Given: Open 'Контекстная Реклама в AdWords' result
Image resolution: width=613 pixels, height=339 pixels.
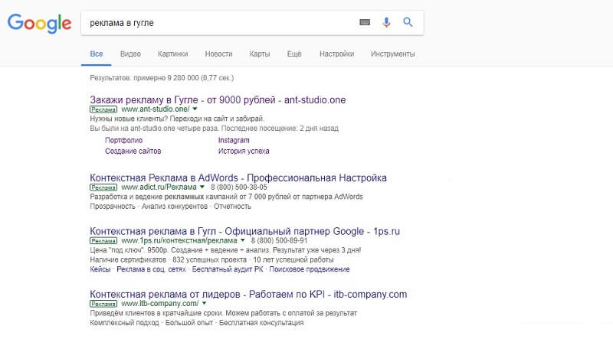Looking at the screenshot, I should pos(238,178).
